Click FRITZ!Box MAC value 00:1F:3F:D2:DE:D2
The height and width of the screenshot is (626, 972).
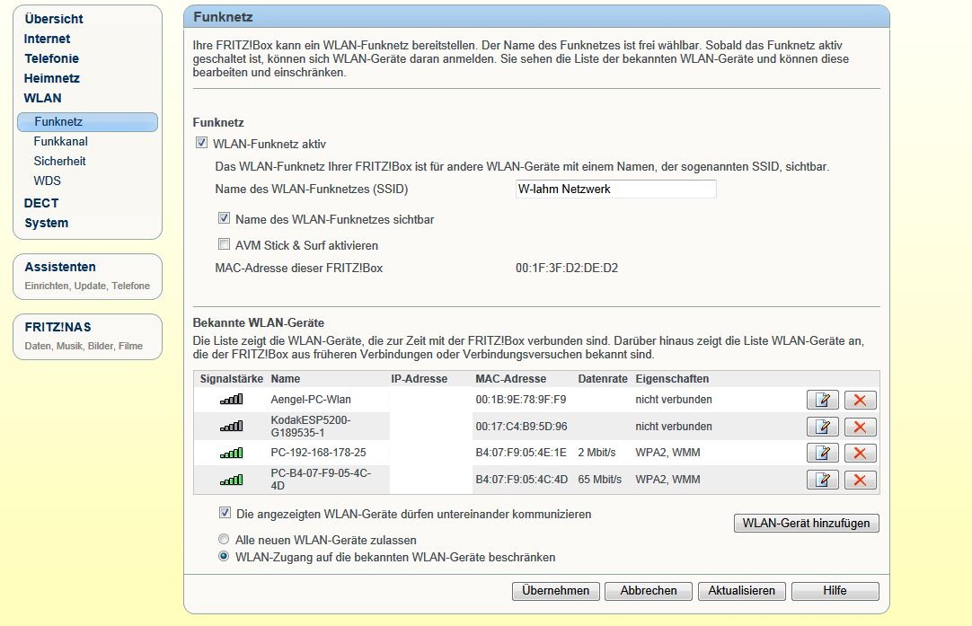click(567, 268)
